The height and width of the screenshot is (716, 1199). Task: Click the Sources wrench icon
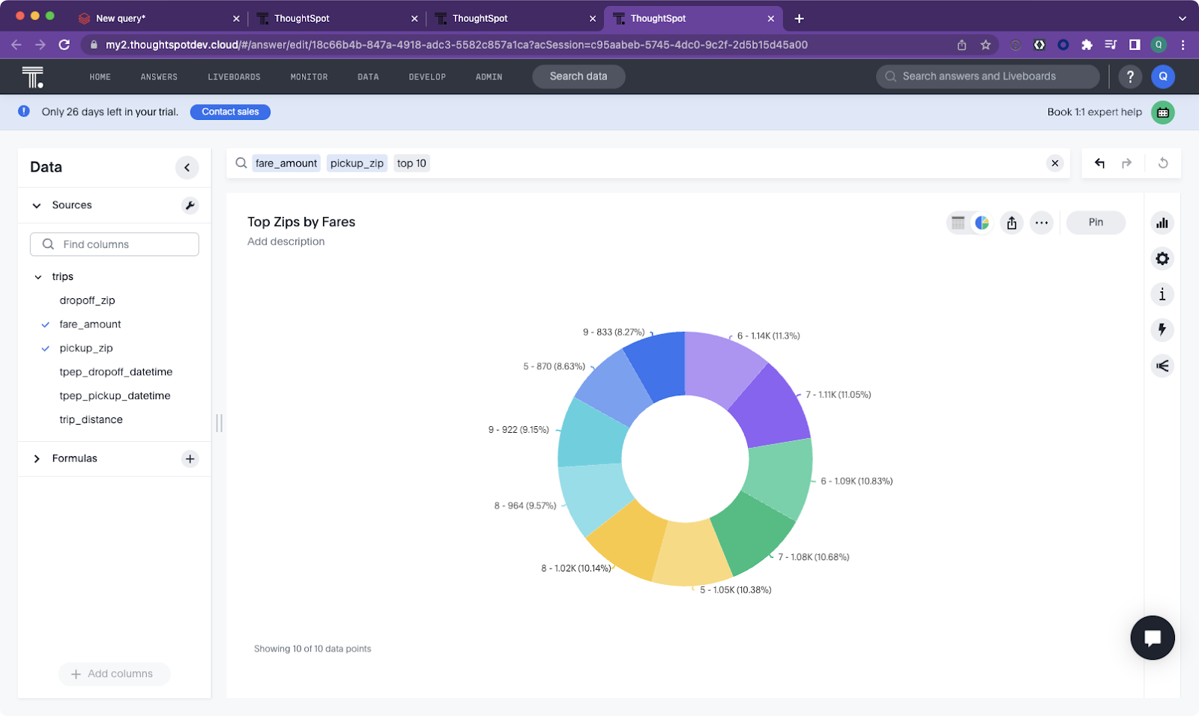pyautogui.click(x=190, y=205)
